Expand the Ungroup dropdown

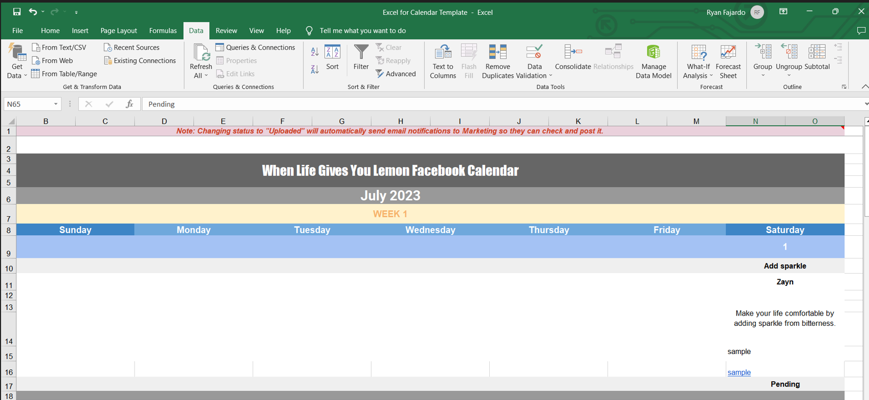tap(789, 75)
